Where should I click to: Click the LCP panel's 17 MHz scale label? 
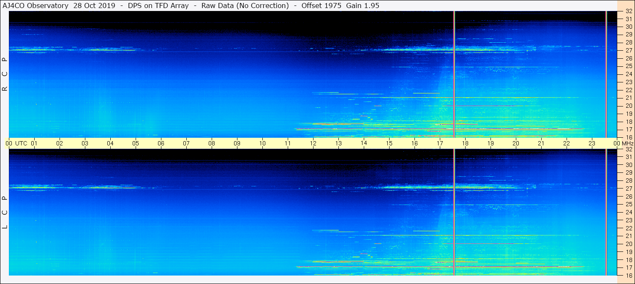coord(628,268)
